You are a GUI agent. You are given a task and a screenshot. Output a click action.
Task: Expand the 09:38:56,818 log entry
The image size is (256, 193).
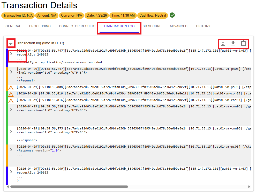[x=11, y=109]
